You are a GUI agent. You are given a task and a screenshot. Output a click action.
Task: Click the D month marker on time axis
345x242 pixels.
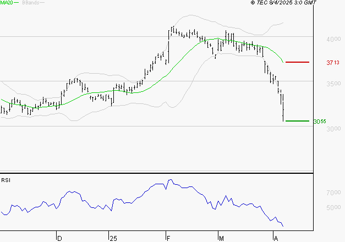pyautogui.click(x=59, y=239)
